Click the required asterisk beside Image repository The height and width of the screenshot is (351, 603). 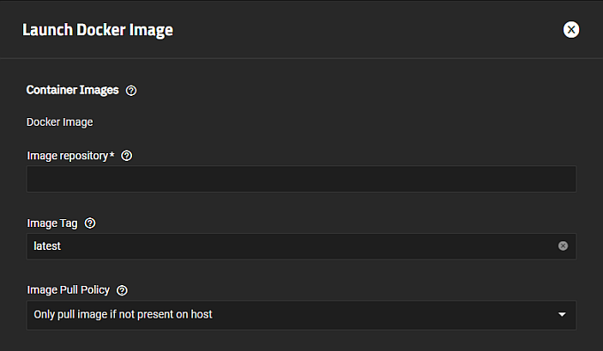pos(112,155)
